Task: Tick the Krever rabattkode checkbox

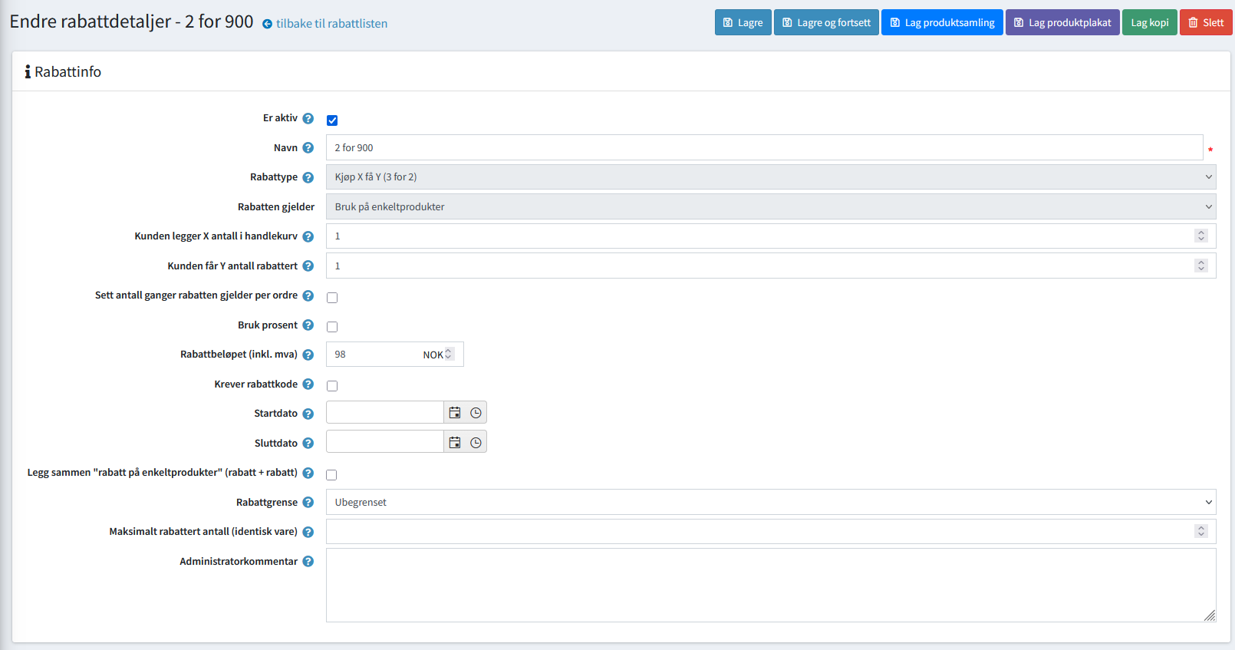Action: point(332,386)
